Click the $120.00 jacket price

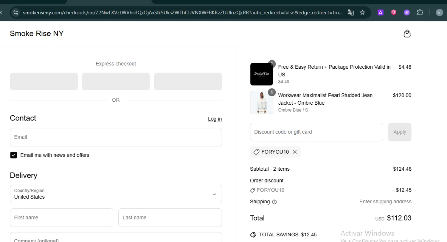pyautogui.click(x=402, y=95)
